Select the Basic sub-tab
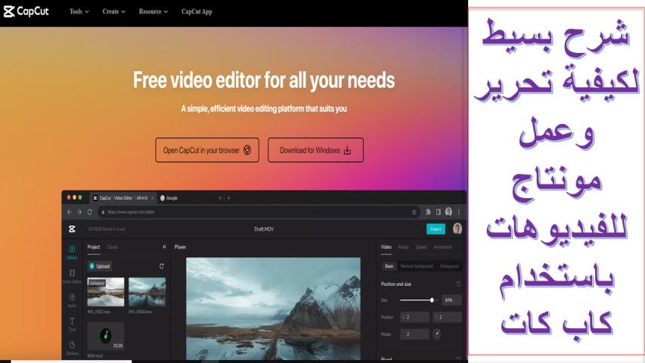Image resolution: width=645 pixels, height=363 pixels. [x=389, y=266]
